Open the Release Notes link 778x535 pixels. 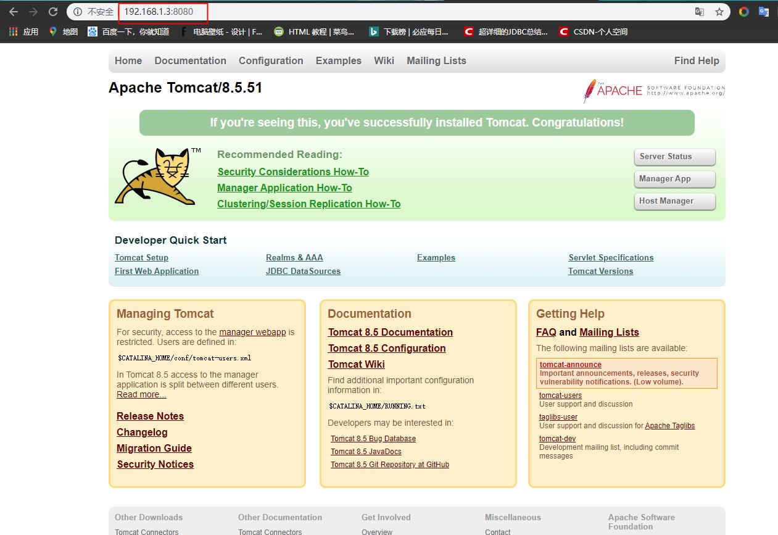pyautogui.click(x=150, y=416)
